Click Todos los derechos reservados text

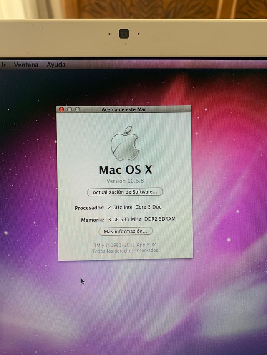126,251
